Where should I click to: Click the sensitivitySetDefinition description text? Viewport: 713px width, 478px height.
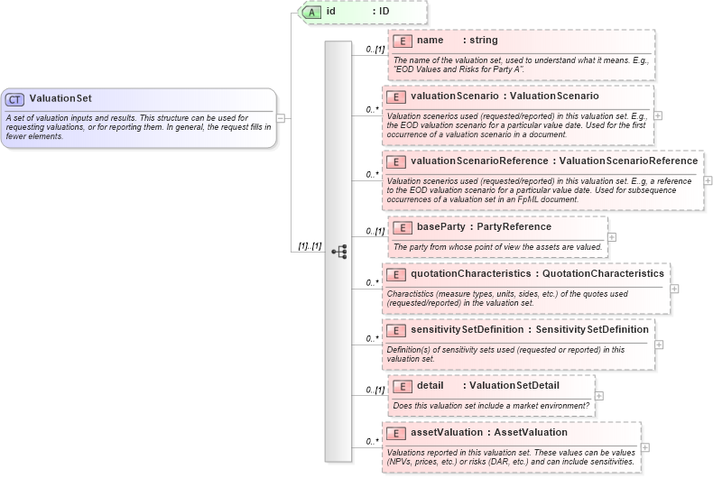[x=505, y=354]
